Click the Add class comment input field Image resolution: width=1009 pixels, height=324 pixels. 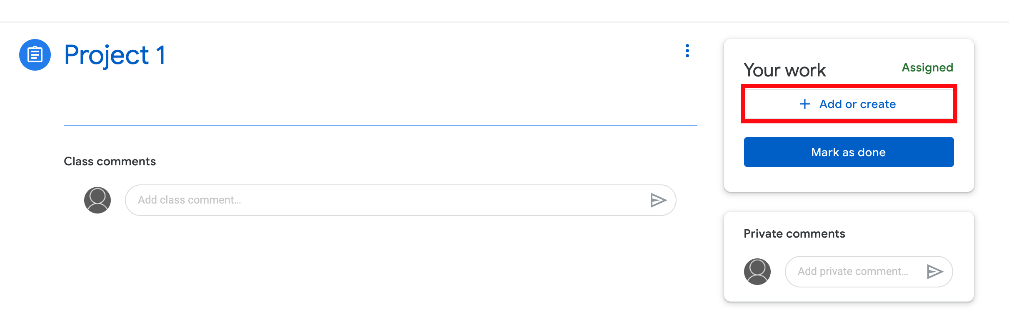[292, 200]
